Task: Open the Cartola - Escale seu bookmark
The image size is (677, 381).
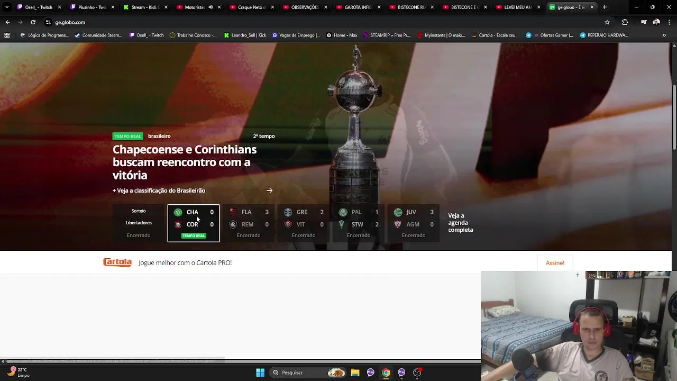Action: click(x=495, y=35)
